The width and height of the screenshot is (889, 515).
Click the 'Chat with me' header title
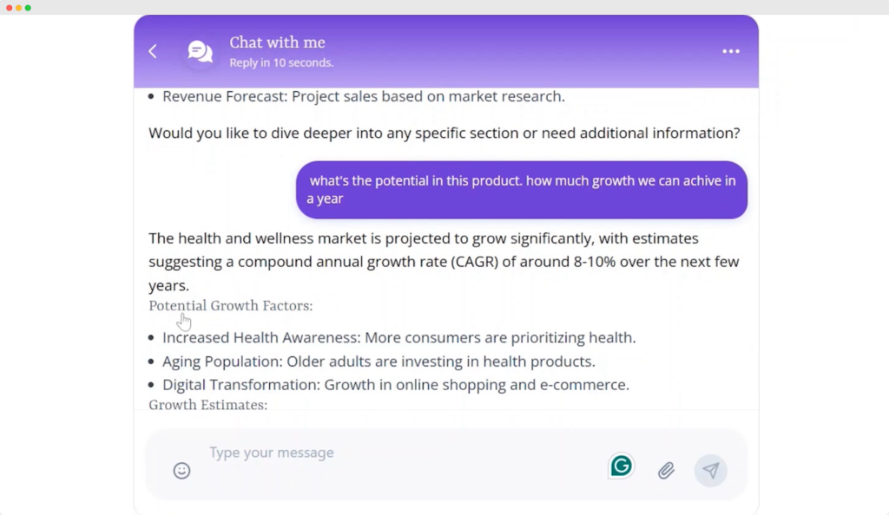click(x=277, y=42)
